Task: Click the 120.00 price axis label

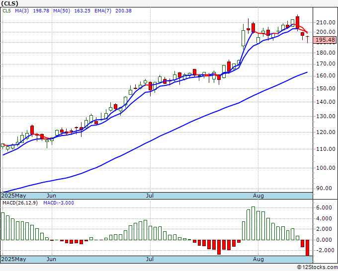Action: pos(326,132)
